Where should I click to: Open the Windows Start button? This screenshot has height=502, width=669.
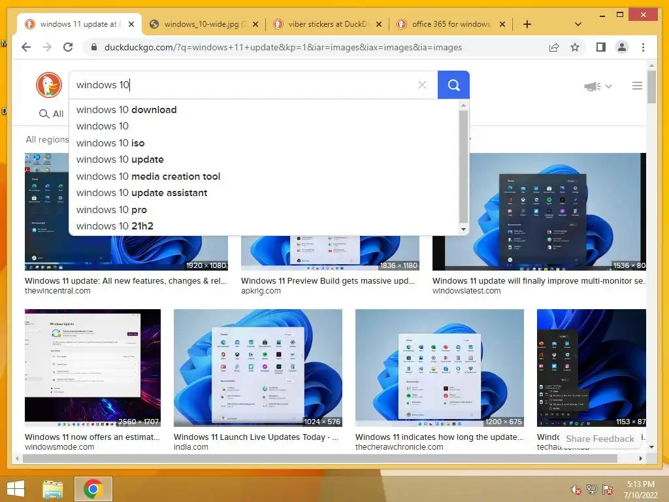pyautogui.click(x=16, y=489)
